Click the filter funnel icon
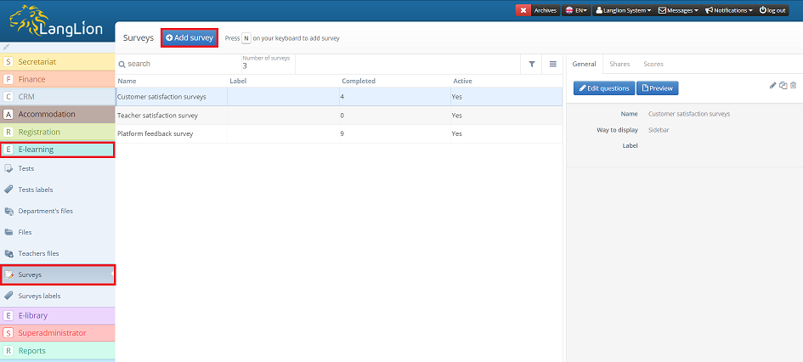This screenshot has width=803, height=362. pyautogui.click(x=532, y=64)
